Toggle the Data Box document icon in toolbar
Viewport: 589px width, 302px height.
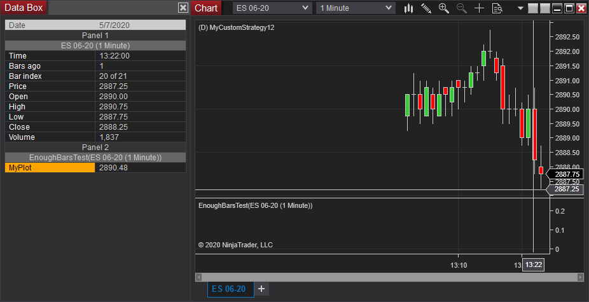pos(497,8)
